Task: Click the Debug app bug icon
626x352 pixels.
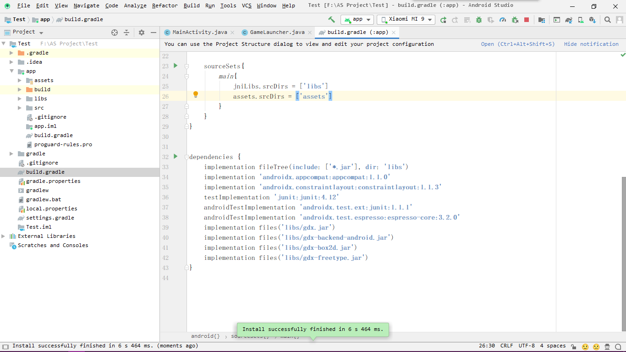Action: pos(479,20)
